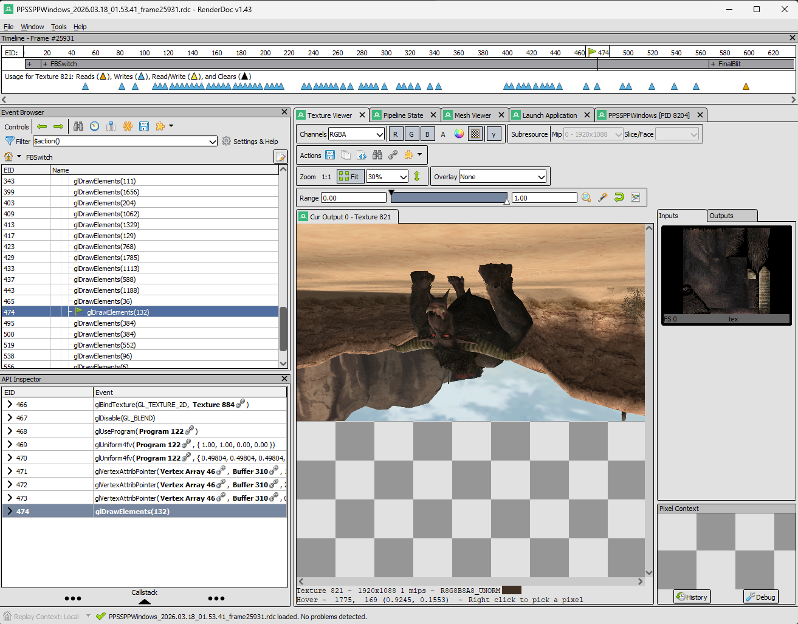798x624 pixels.
Task: Click the blue floppy disk icon in Event Browser
Action: click(144, 126)
